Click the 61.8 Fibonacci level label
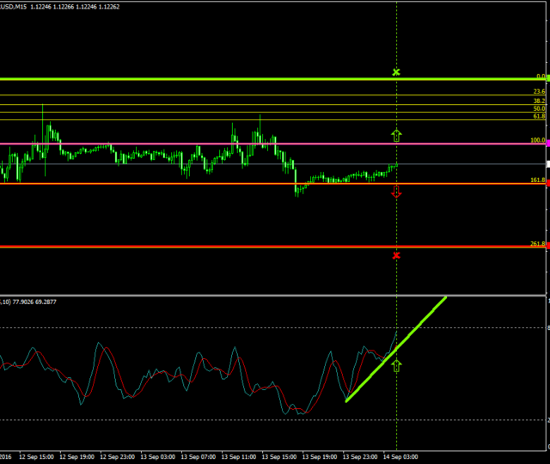 (x=539, y=115)
